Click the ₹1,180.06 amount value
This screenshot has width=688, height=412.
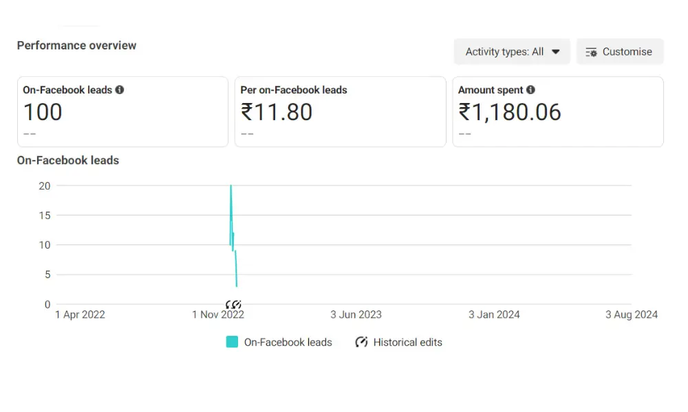coord(509,112)
